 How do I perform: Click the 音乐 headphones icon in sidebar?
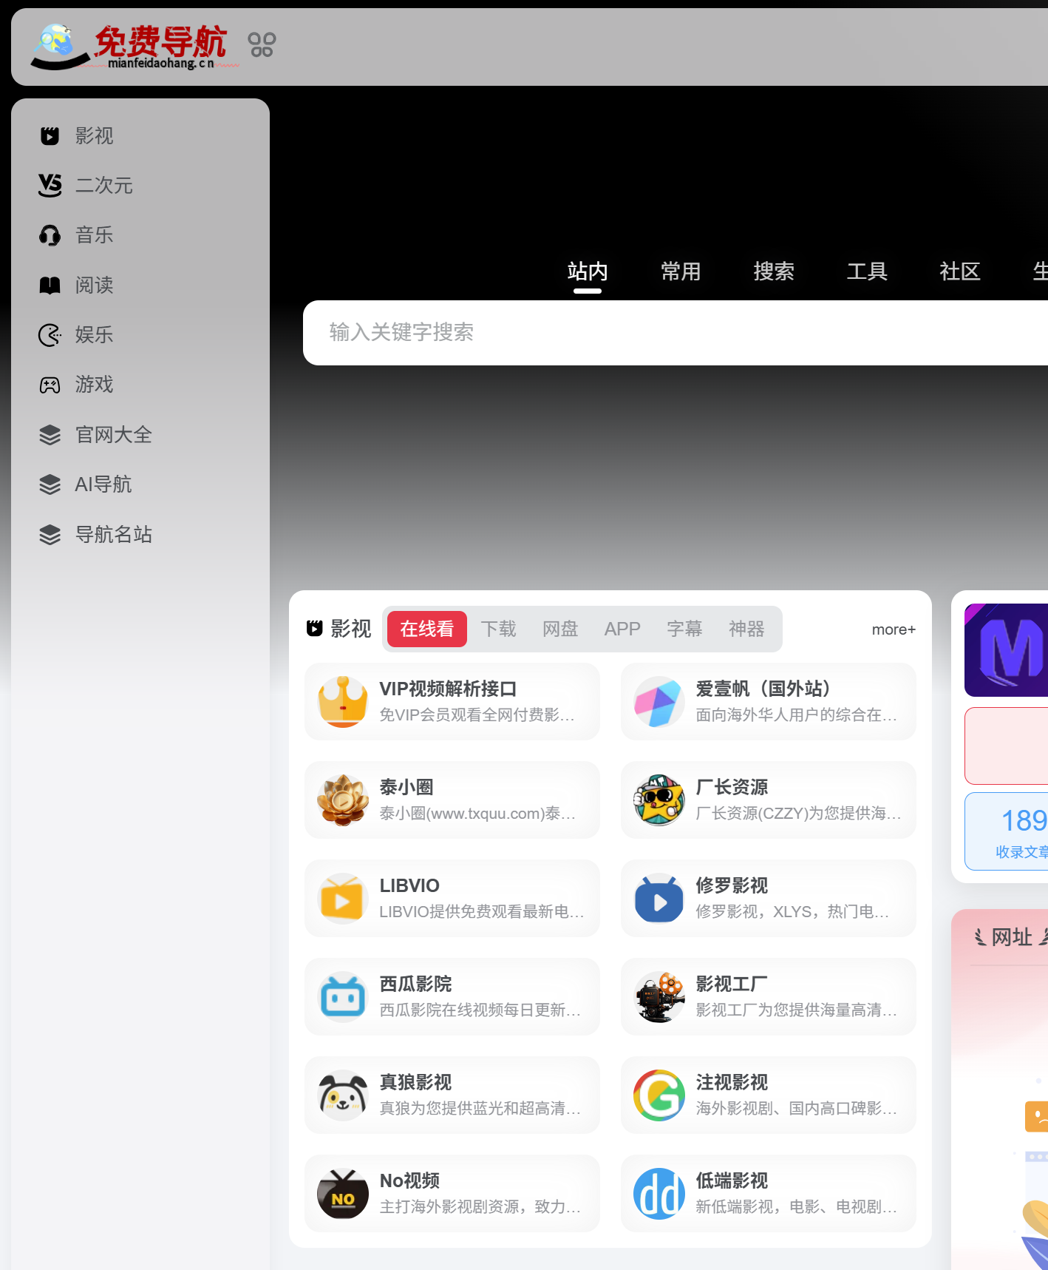[x=50, y=235]
